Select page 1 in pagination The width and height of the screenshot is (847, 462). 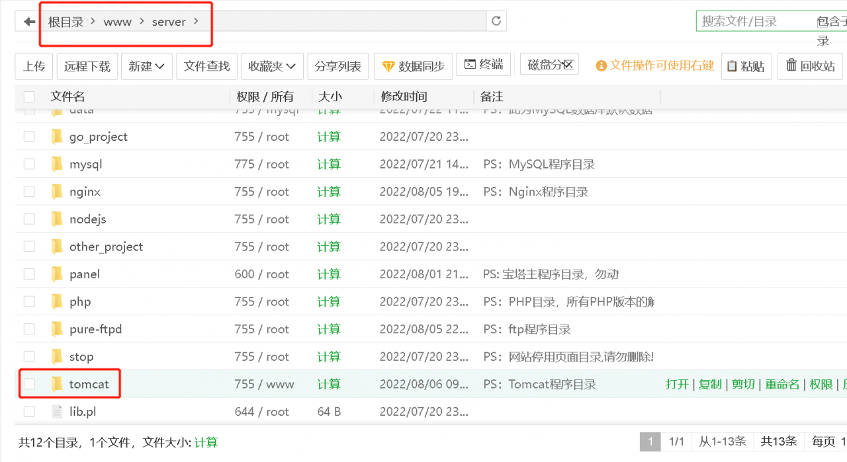tap(650, 442)
